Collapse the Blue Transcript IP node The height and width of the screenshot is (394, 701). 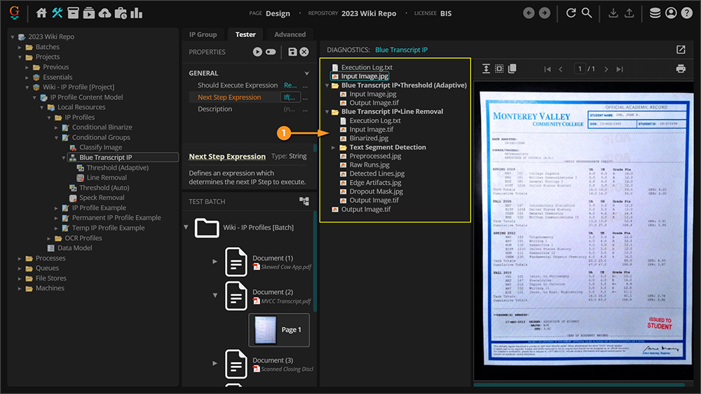click(x=64, y=157)
